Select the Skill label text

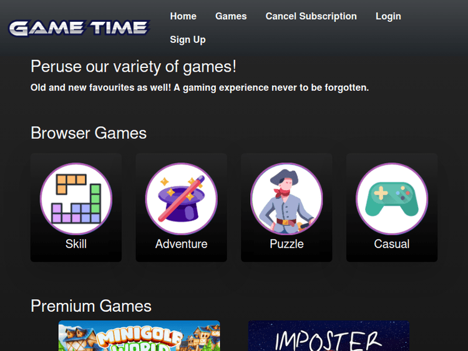pyautogui.click(x=76, y=244)
